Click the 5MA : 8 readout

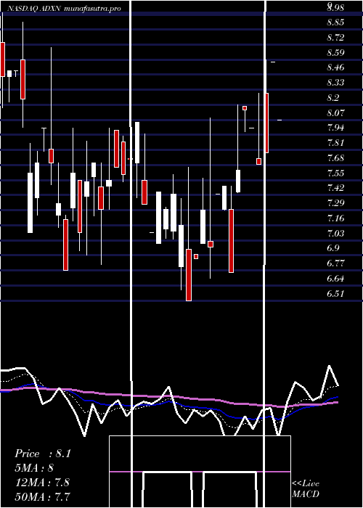coord(34,468)
